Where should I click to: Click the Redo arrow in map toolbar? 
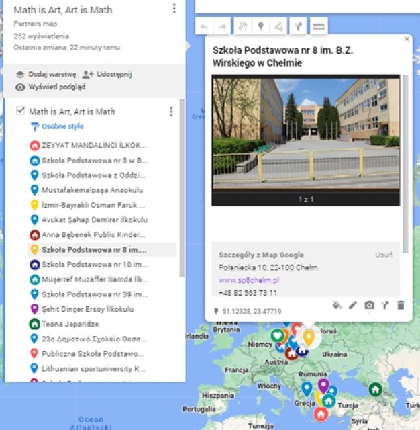click(x=222, y=26)
